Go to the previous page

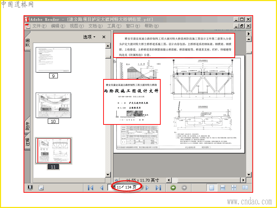pos(101,188)
